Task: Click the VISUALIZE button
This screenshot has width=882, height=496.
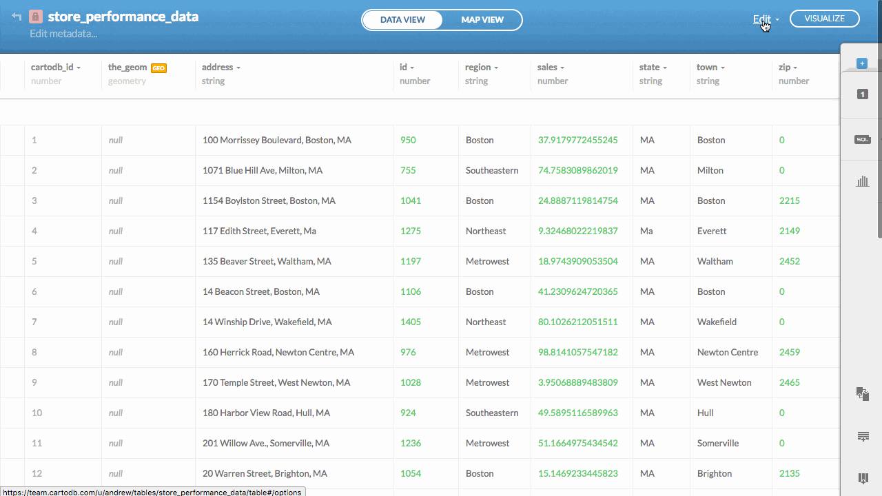Action: pyautogui.click(x=825, y=19)
